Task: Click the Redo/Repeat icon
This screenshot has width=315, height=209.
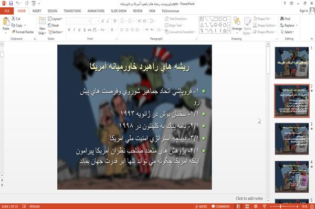Action: point(27,4)
